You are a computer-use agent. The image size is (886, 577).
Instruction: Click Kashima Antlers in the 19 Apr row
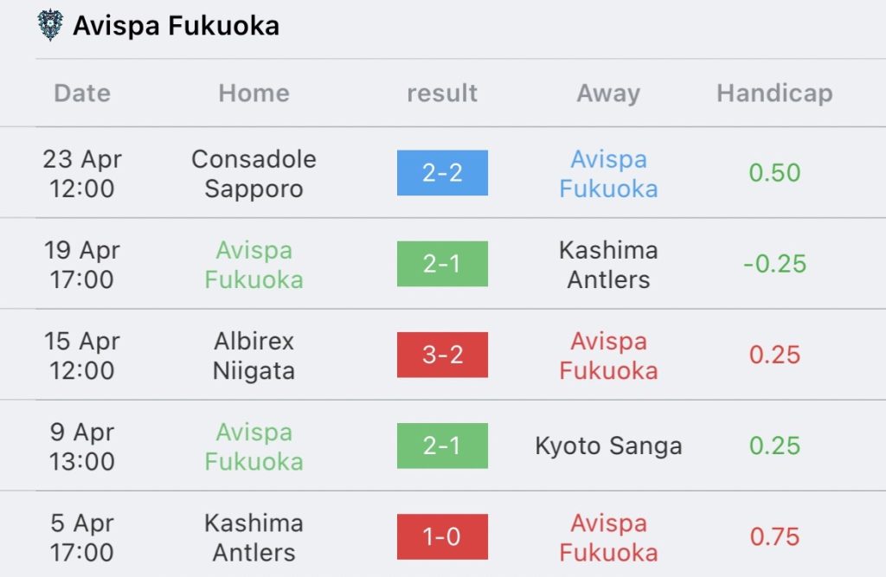click(608, 265)
